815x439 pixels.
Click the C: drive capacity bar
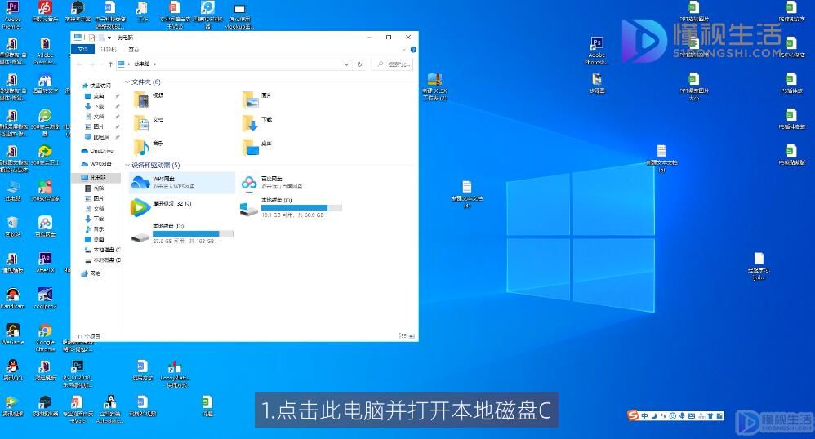[x=301, y=207]
